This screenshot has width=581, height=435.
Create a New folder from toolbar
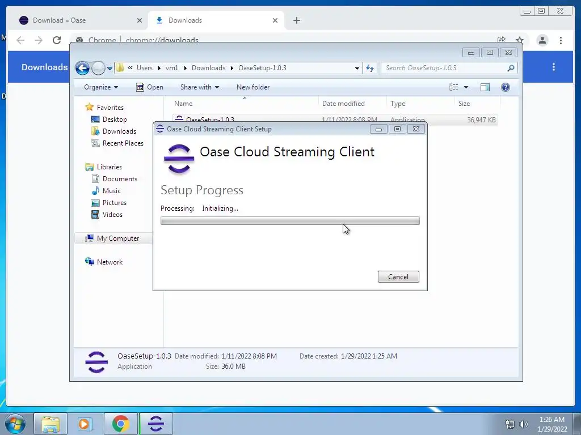(253, 87)
